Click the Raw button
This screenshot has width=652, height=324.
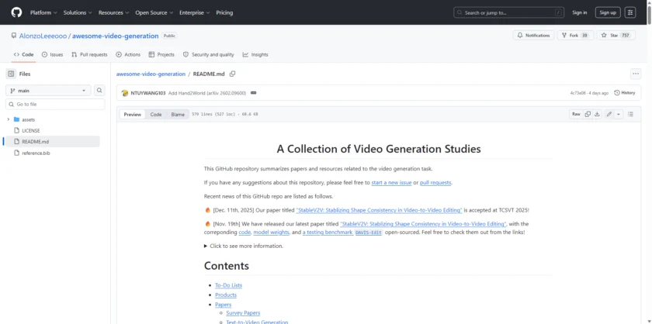click(x=576, y=114)
